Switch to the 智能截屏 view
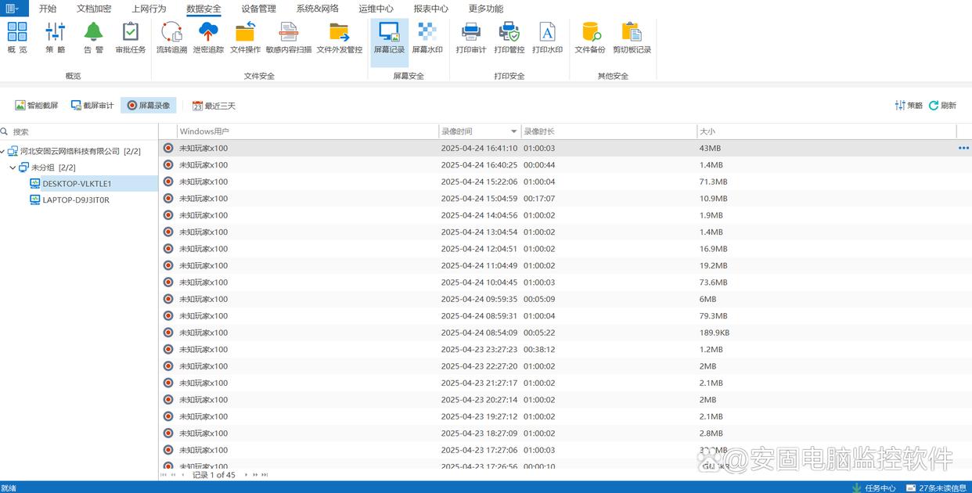Image resolution: width=972 pixels, height=493 pixels. click(x=37, y=106)
